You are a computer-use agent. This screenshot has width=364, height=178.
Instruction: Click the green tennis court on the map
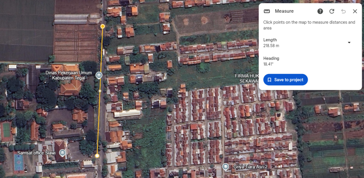6,130
